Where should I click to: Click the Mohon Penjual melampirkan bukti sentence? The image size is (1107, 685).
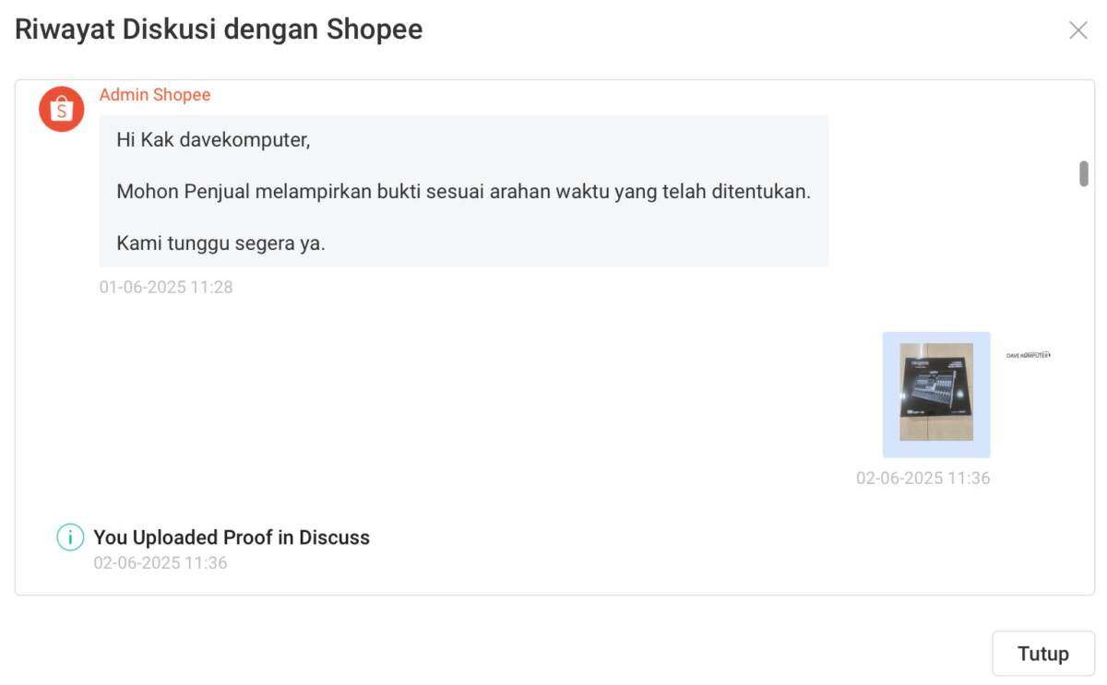pos(463,192)
